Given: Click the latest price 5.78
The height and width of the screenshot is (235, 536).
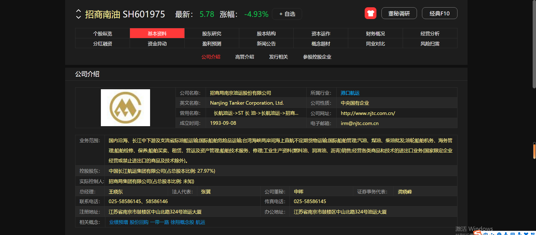Looking at the screenshot, I should tap(207, 14).
